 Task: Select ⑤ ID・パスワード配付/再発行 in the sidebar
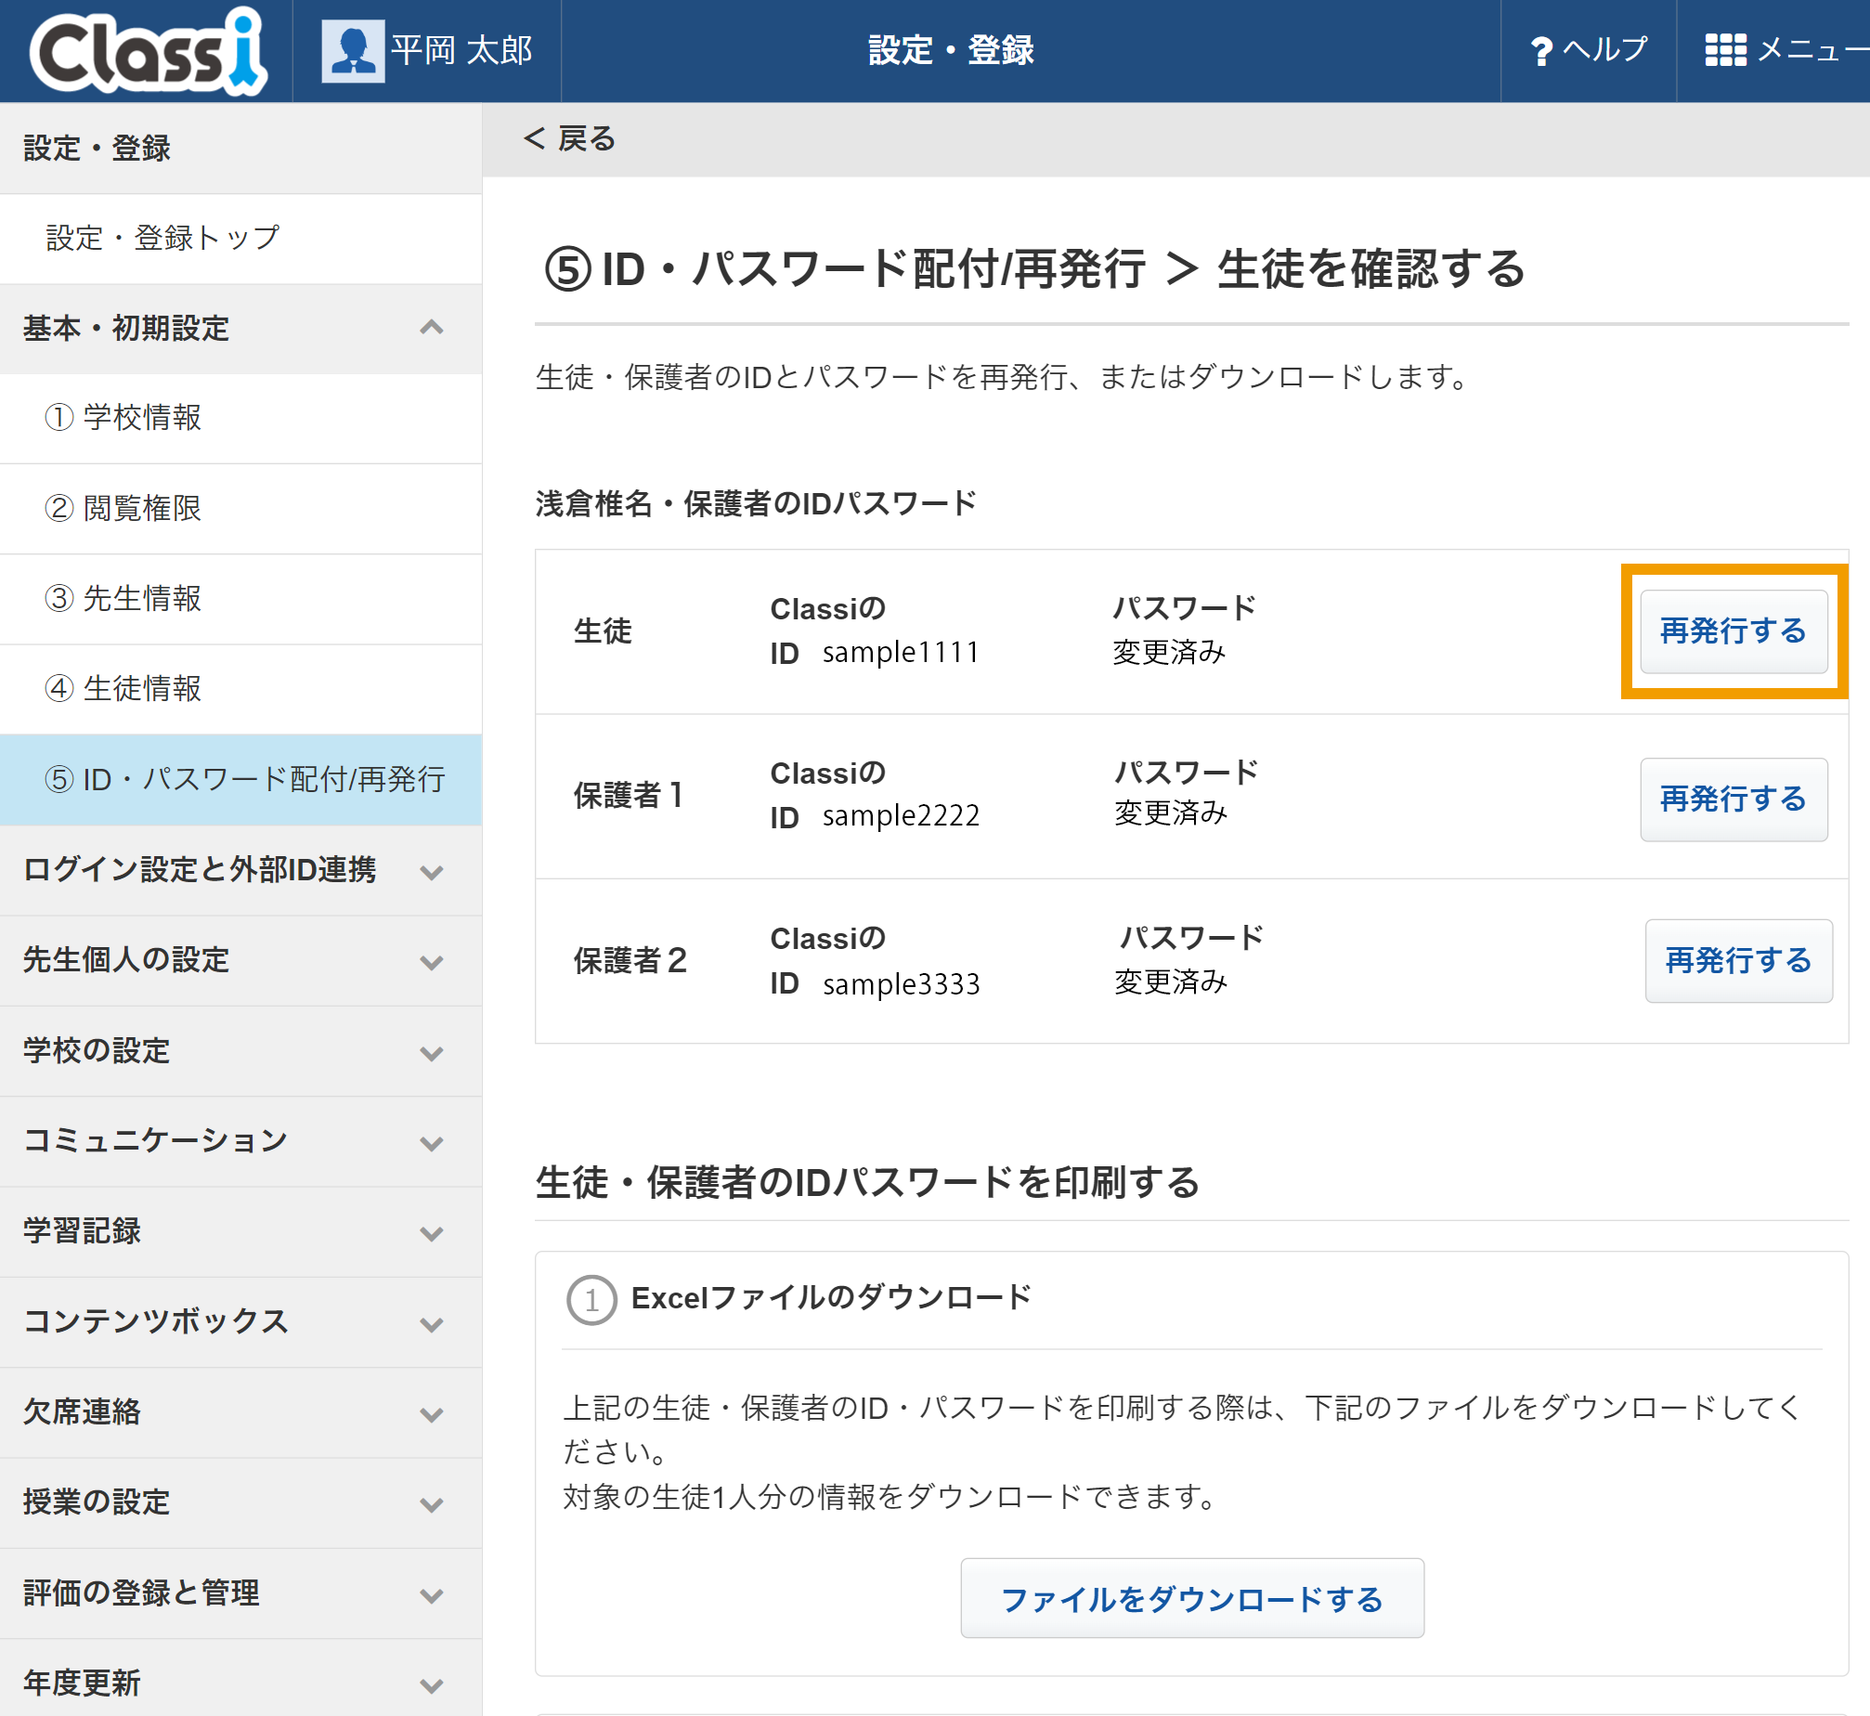click(240, 779)
